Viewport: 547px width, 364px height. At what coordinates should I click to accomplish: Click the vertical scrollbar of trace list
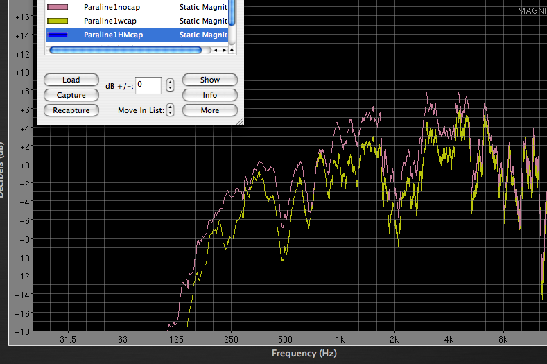pos(232,12)
